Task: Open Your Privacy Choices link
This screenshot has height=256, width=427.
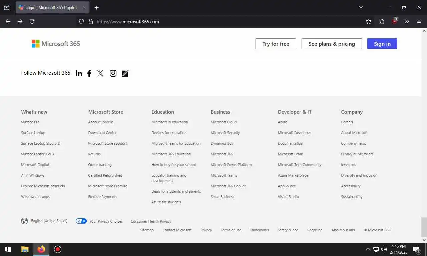Action: 106,221
